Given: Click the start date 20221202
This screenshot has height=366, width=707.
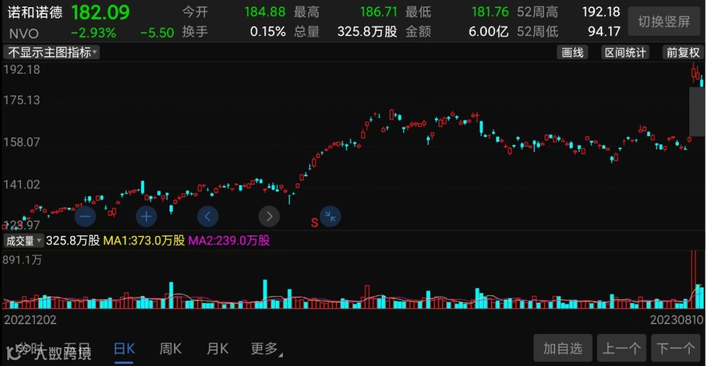Looking at the screenshot, I should (x=30, y=320).
